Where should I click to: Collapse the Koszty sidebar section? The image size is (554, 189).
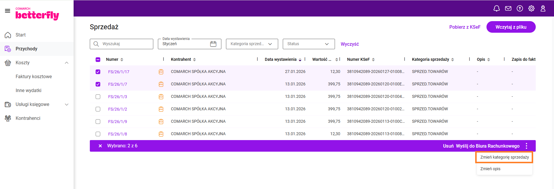(67, 63)
